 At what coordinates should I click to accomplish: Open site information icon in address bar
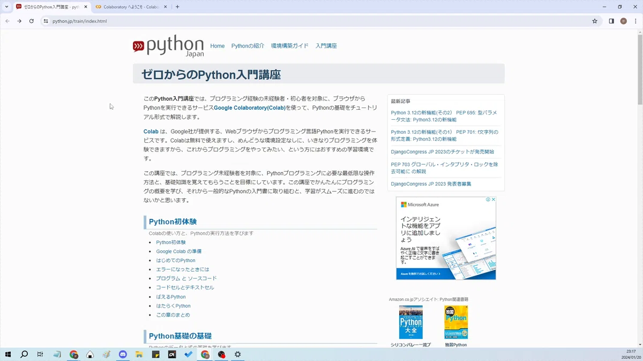[x=46, y=21]
